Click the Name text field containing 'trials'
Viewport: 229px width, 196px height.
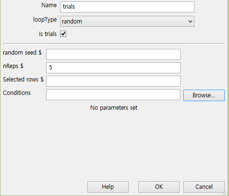pyautogui.click(x=127, y=7)
